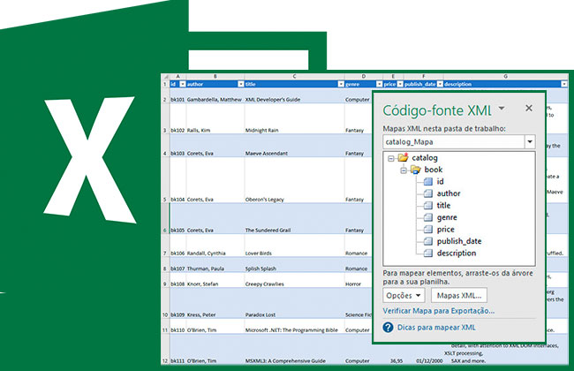
Task: Open Verificar Mapa para Exportação link
Action: point(439,311)
